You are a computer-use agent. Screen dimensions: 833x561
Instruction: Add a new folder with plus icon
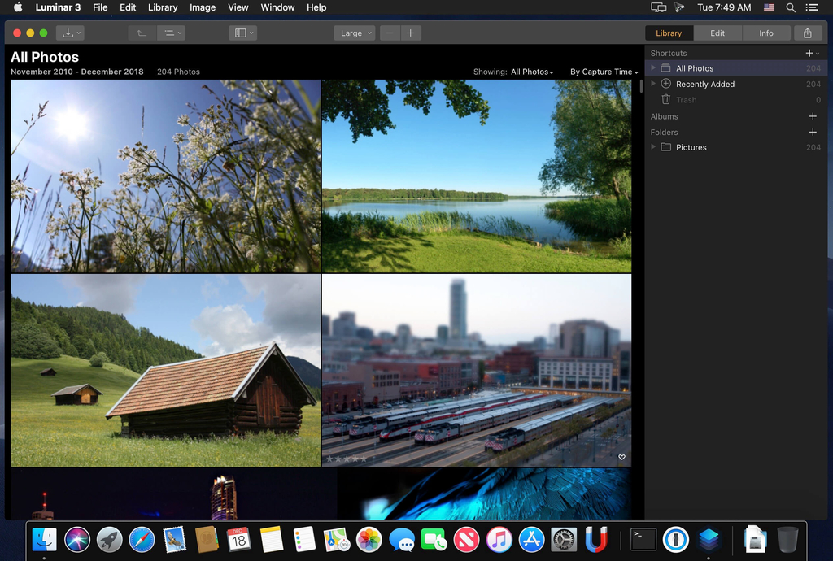[812, 132]
